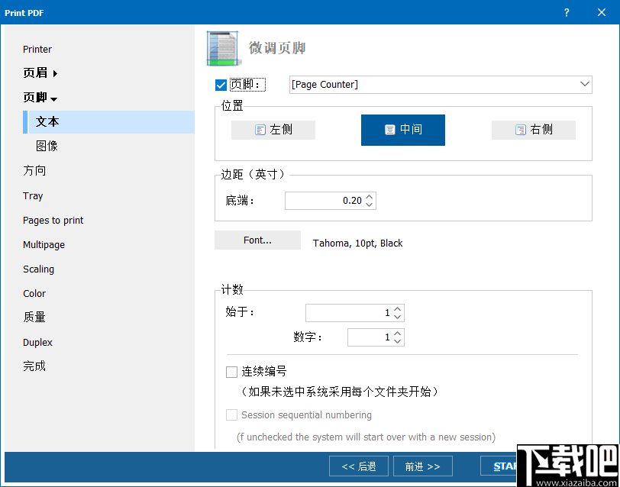This screenshot has width=620, height=487.
Task: Click the << 后退 button
Action: tap(358, 466)
